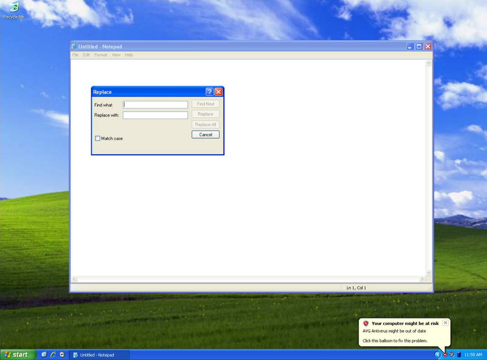The image size is (487, 360).
Task: Click the volume icon in system tray
Action: 451,355
